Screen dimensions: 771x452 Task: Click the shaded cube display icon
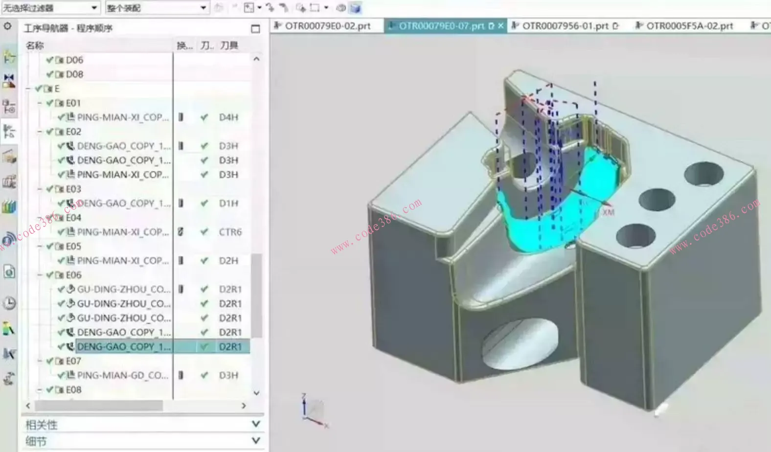click(356, 8)
